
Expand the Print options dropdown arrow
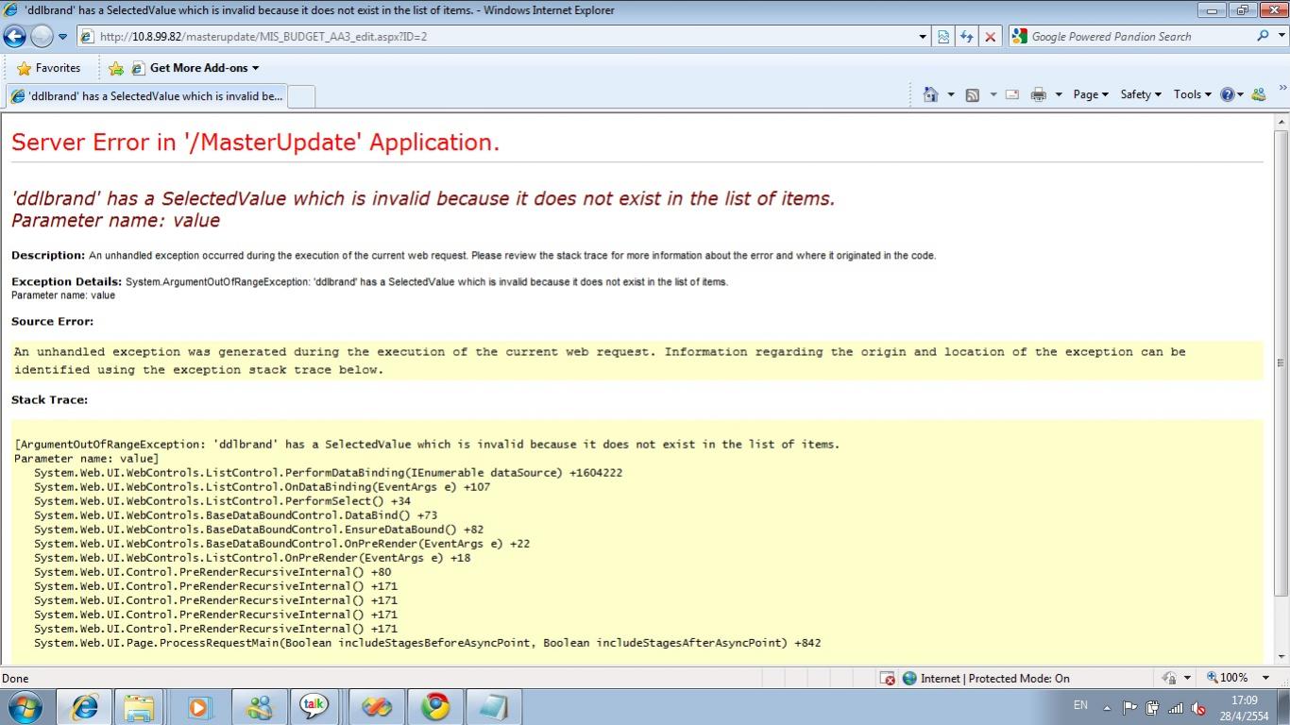click(1058, 94)
